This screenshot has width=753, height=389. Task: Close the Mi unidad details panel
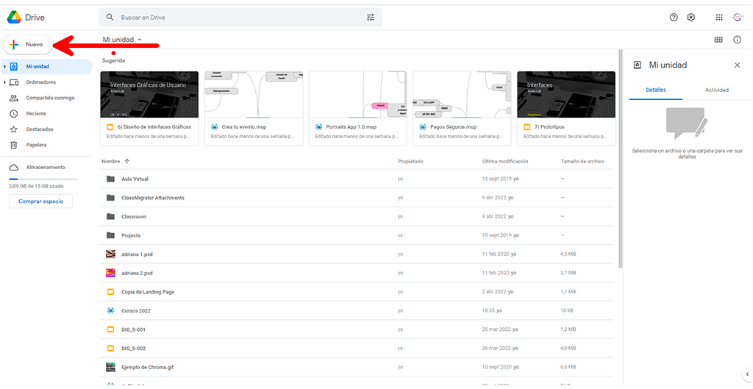tap(737, 65)
